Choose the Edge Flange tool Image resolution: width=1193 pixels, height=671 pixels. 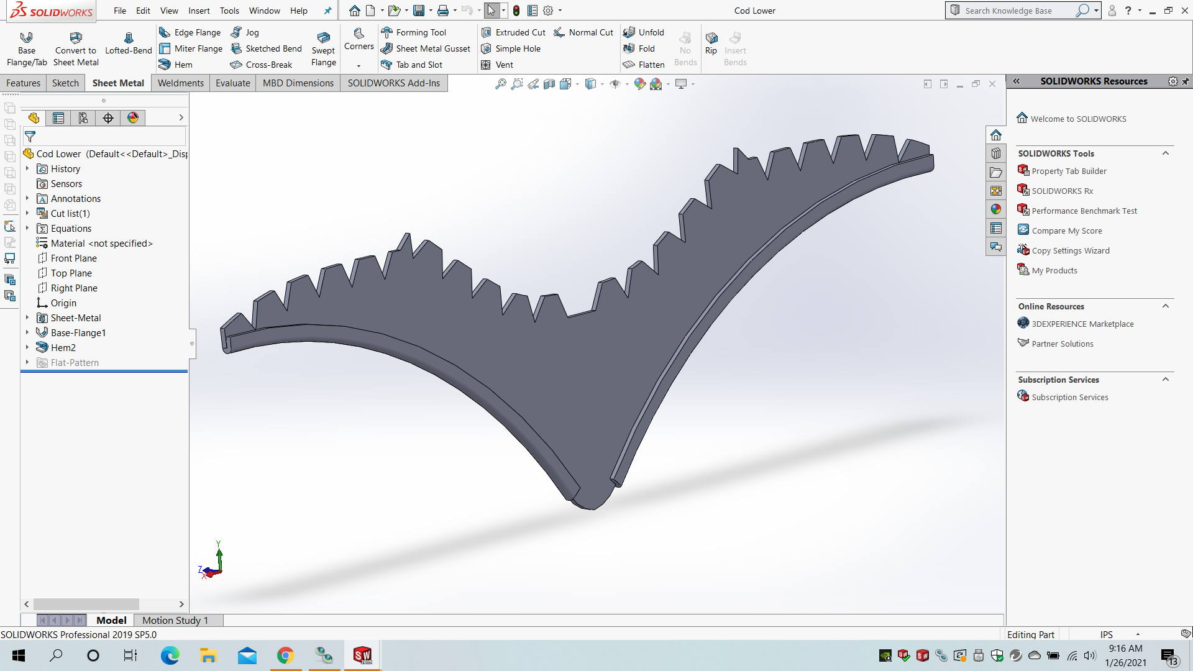[190, 32]
